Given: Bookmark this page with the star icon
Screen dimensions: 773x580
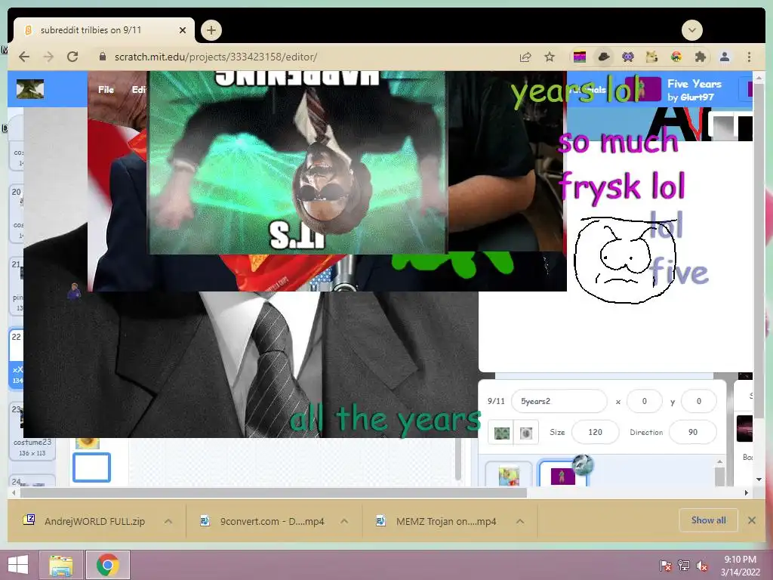Looking at the screenshot, I should tap(550, 57).
